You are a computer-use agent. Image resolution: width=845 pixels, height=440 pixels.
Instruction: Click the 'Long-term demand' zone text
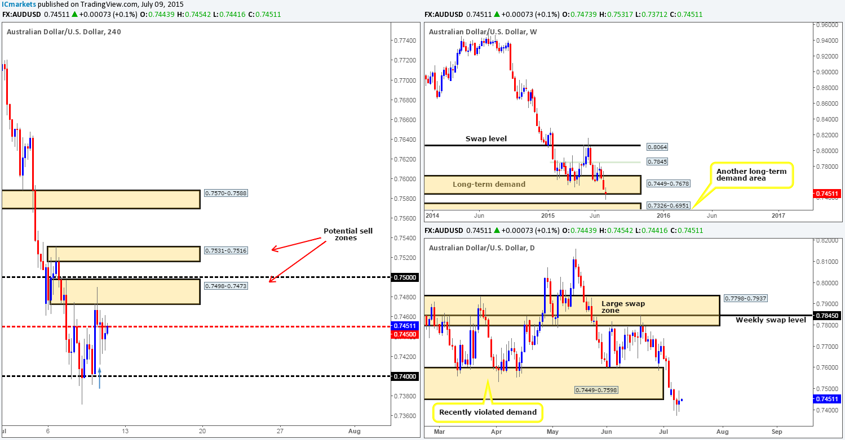488,184
